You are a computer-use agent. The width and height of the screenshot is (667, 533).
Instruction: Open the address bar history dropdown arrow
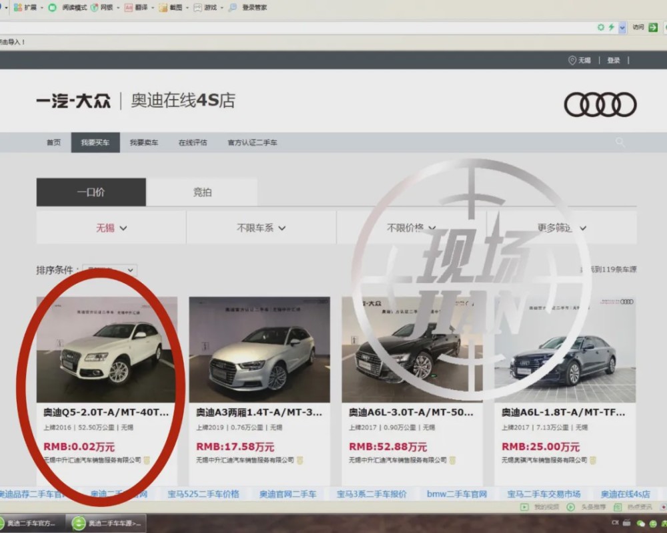pos(622,27)
